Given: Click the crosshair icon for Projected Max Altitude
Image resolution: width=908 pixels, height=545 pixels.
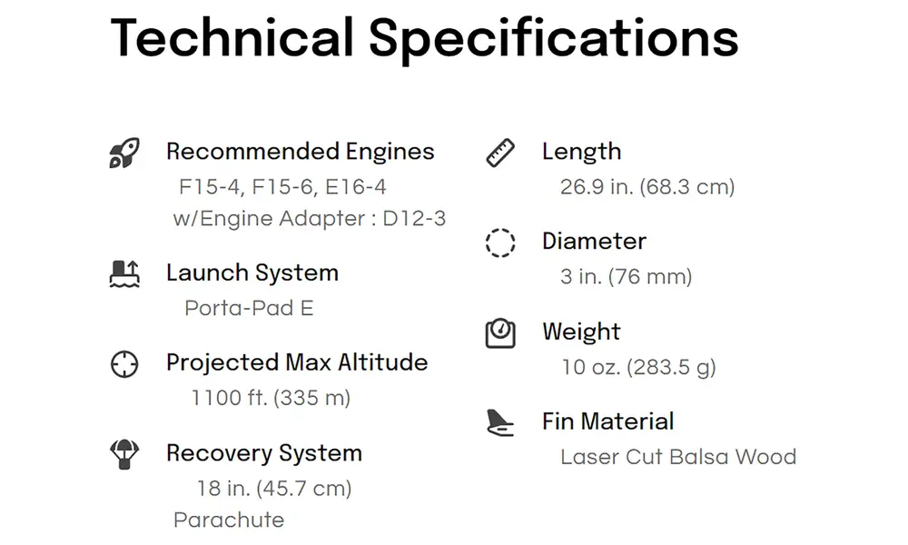Looking at the screenshot, I should pyautogui.click(x=124, y=364).
